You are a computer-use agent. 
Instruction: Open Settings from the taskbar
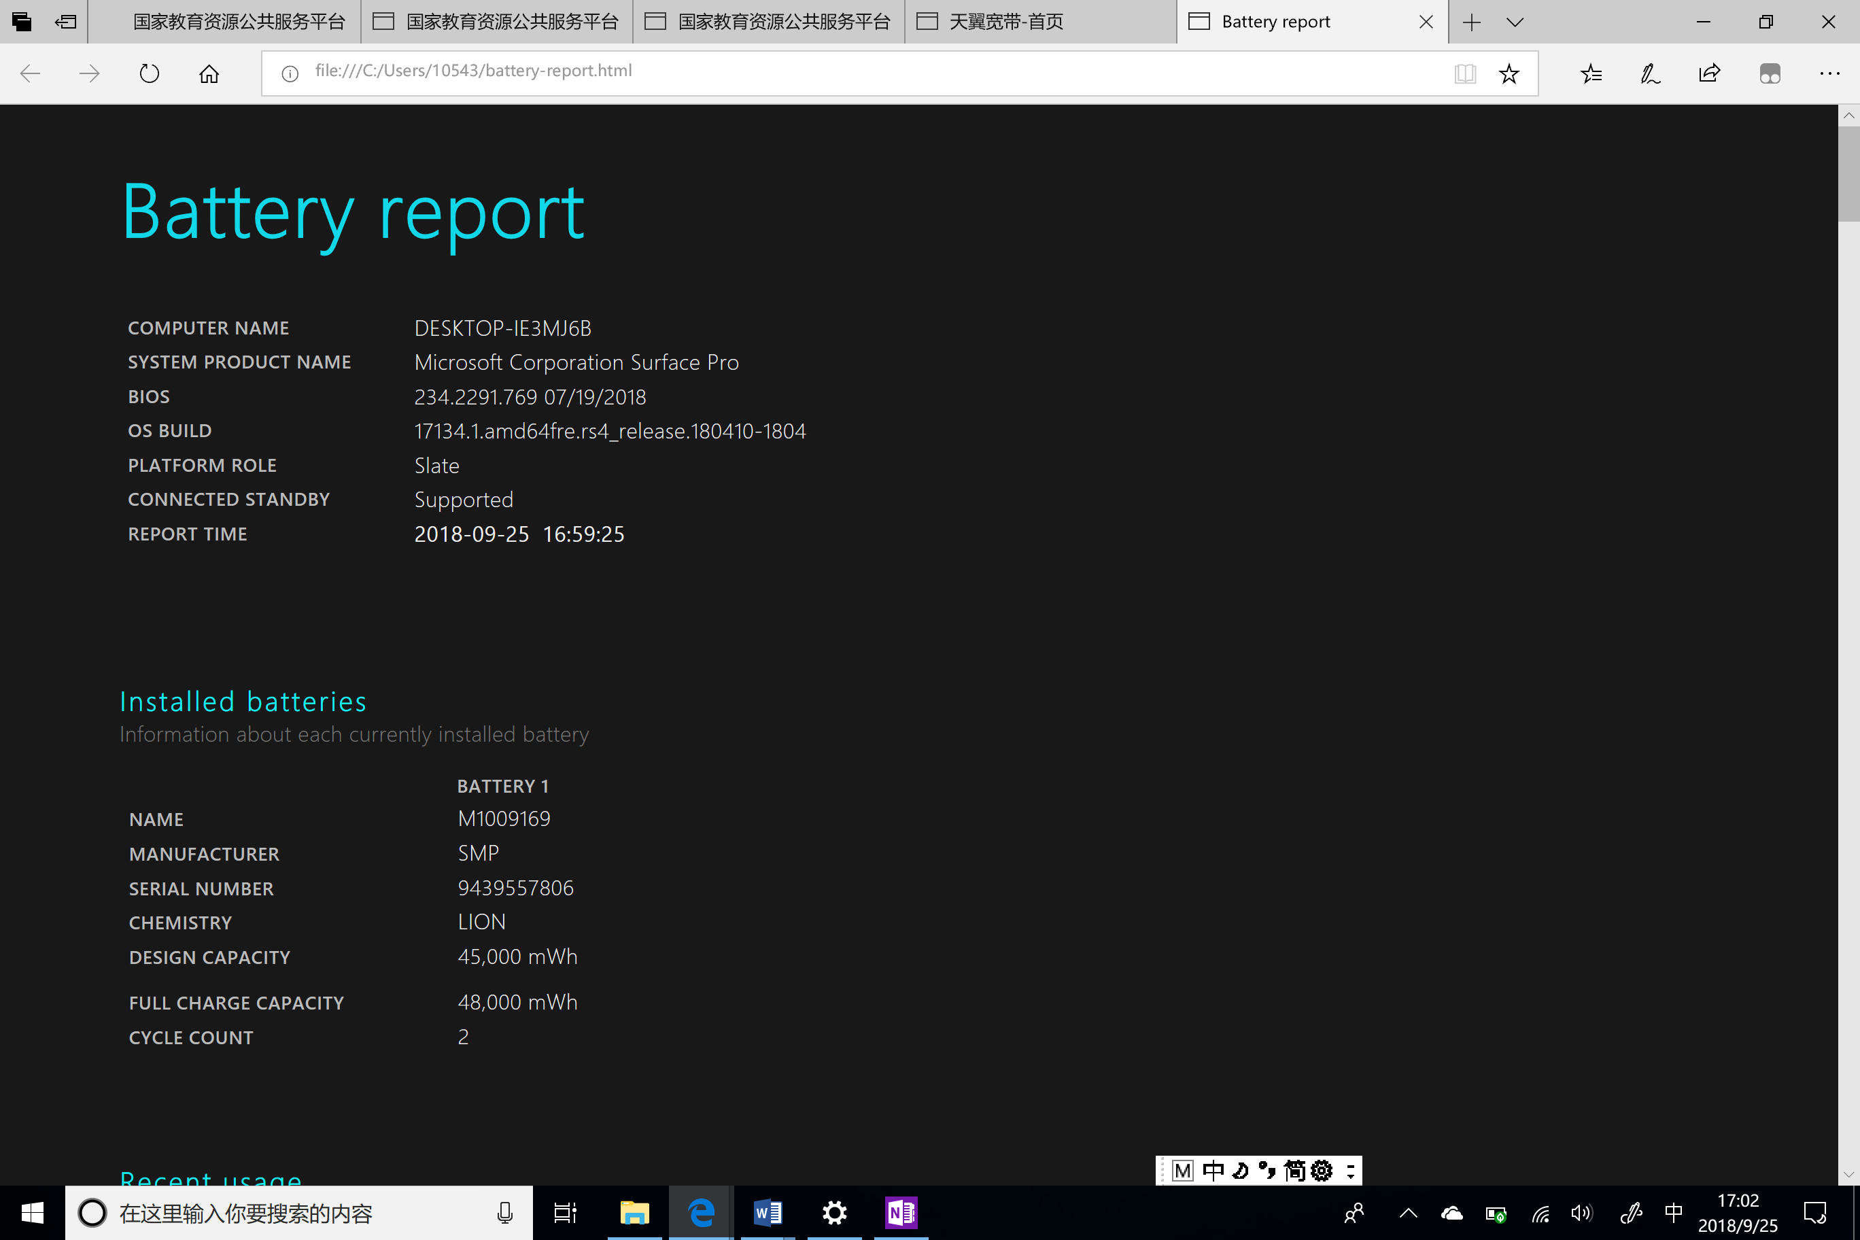click(834, 1212)
